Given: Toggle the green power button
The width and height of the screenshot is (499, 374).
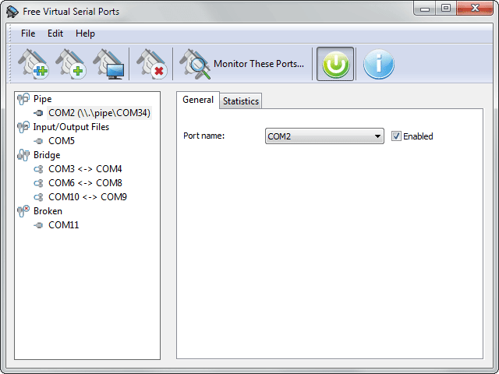Looking at the screenshot, I should (x=335, y=64).
